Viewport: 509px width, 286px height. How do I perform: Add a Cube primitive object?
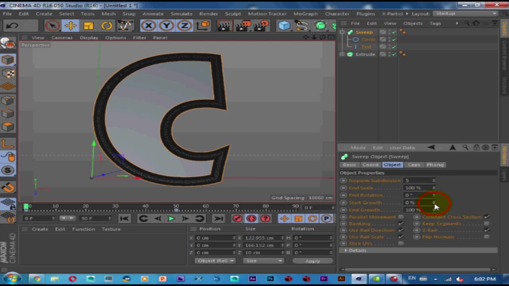tap(284, 26)
